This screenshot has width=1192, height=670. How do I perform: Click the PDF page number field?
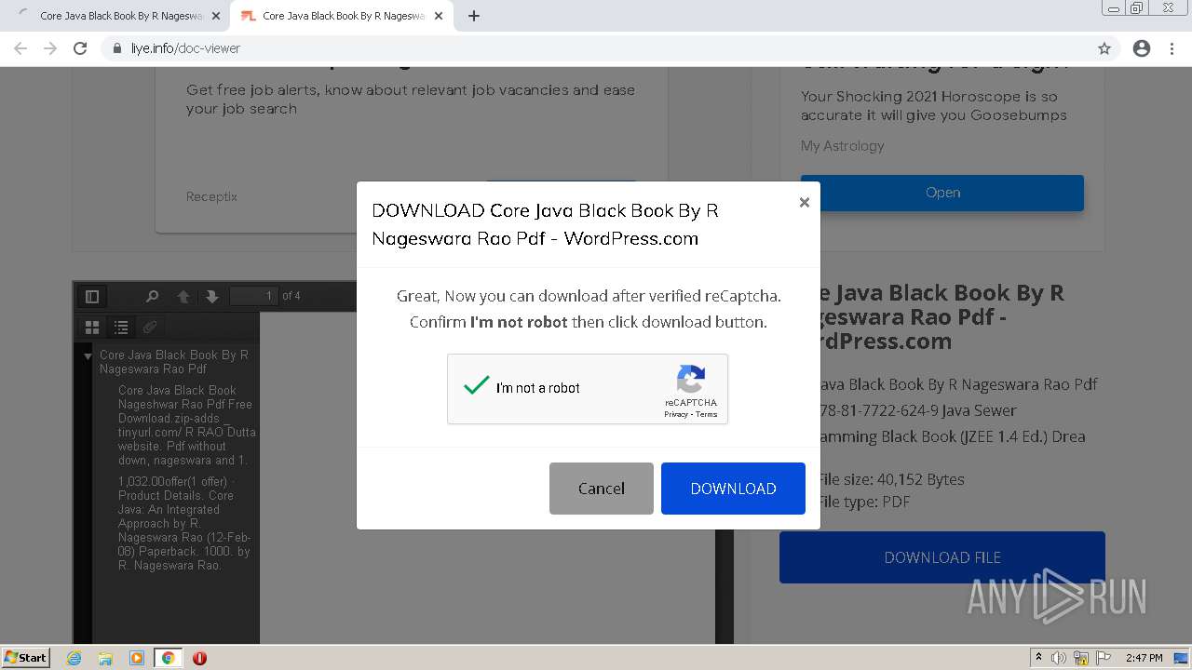[x=254, y=296]
